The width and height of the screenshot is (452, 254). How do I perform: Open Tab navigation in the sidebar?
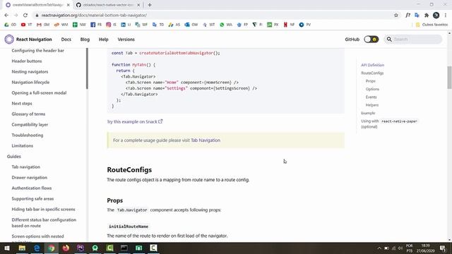25,167
